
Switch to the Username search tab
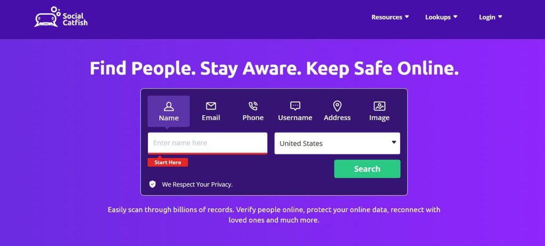click(x=295, y=111)
